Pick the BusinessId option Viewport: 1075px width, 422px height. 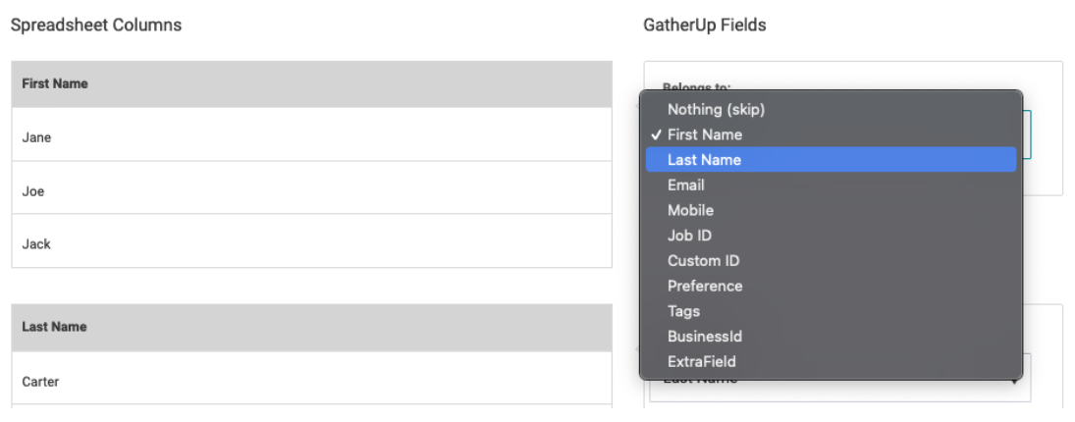705,337
